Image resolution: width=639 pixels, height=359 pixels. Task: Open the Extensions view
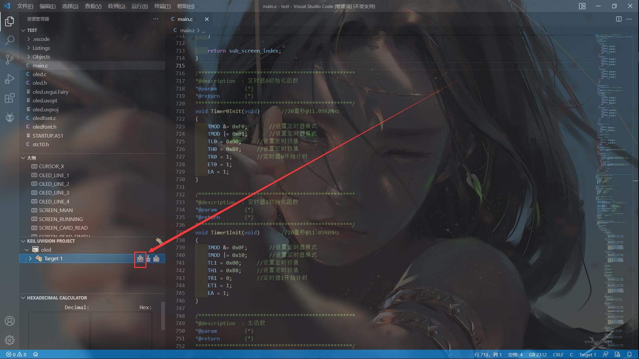pyautogui.click(x=10, y=98)
